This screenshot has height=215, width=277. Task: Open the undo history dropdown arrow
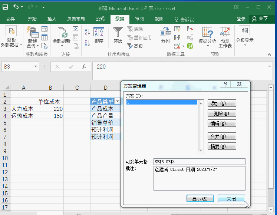[x=22, y=7]
